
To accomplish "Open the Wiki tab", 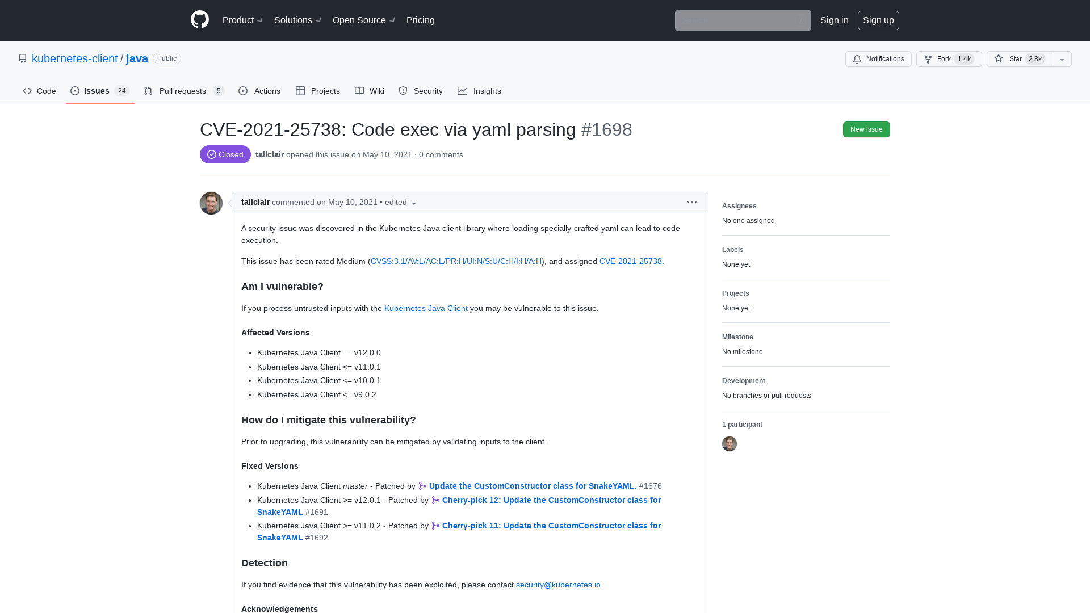I will (x=370, y=91).
